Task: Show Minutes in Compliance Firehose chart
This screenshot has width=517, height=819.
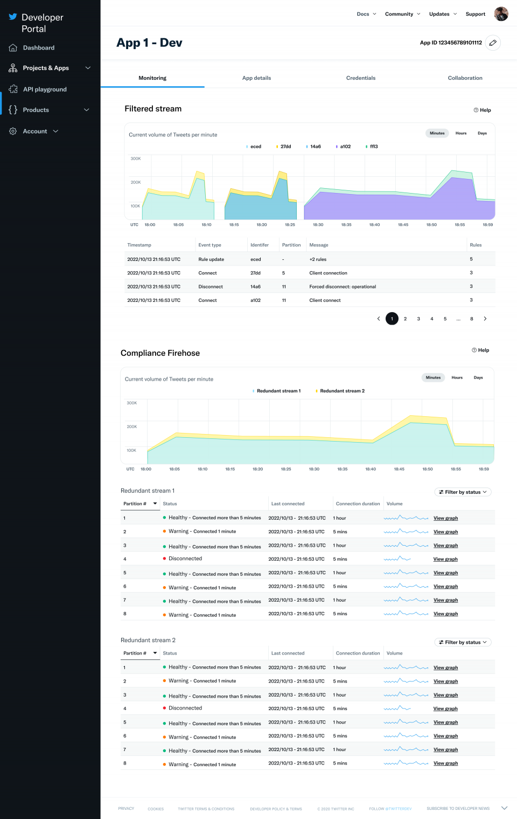Action: pos(434,377)
